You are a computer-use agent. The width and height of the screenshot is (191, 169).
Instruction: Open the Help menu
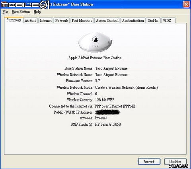coord(37,12)
